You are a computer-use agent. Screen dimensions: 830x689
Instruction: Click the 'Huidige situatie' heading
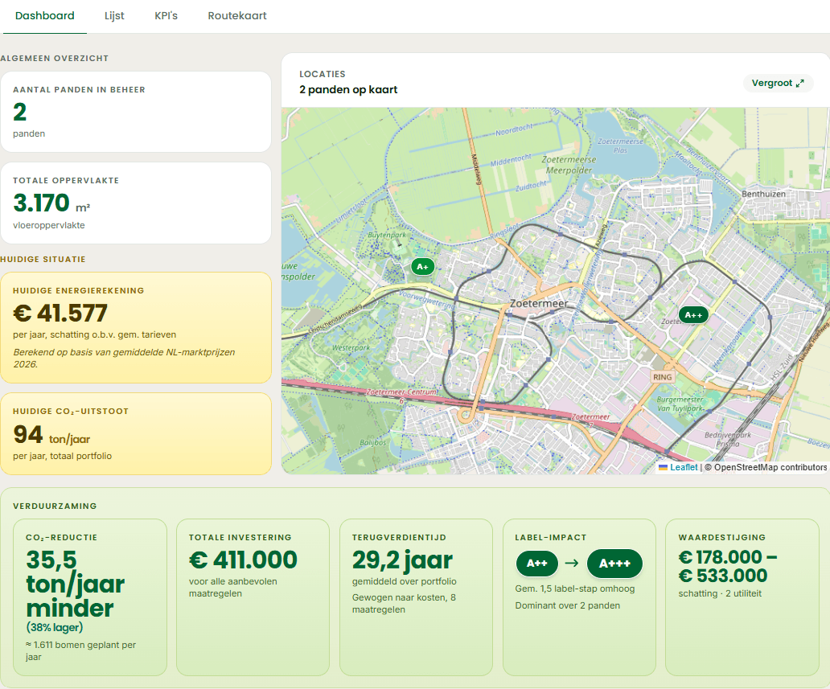43,260
